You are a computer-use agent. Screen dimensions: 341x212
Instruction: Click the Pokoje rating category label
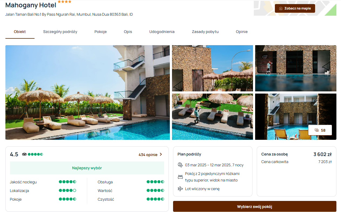click(16, 199)
